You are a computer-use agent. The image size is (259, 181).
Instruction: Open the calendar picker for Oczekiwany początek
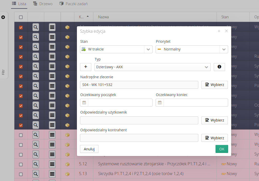point(84,102)
